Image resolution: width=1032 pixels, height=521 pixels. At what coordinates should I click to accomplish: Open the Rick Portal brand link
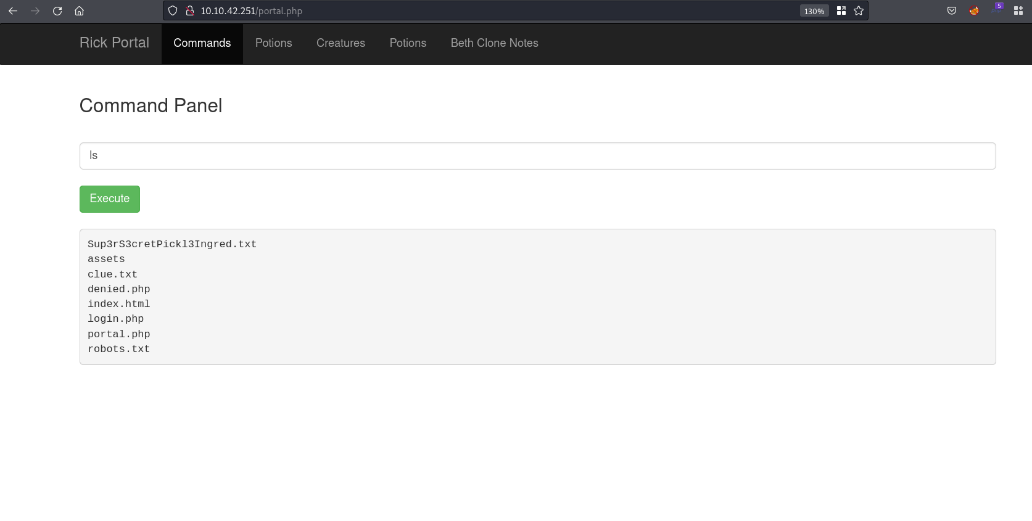[x=114, y=43]
